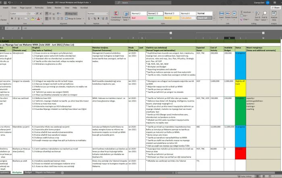Image resolution: width=282 pixels, height=178 pixels.
Task: Click Display Settings in status bar
Action: tap(245, 176)
